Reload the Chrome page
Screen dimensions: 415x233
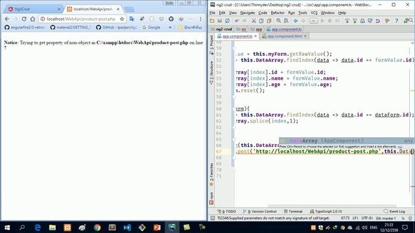pos(24,19)
